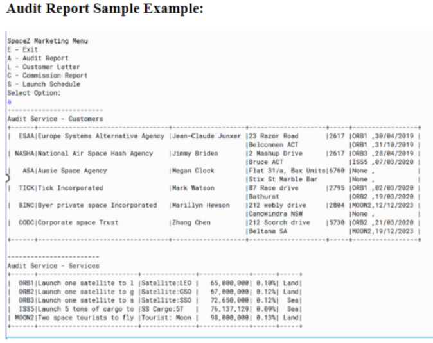Screen dimensions: 433x343
Task: Click contact 'Mark Watson'
Action: pos(193,188)
